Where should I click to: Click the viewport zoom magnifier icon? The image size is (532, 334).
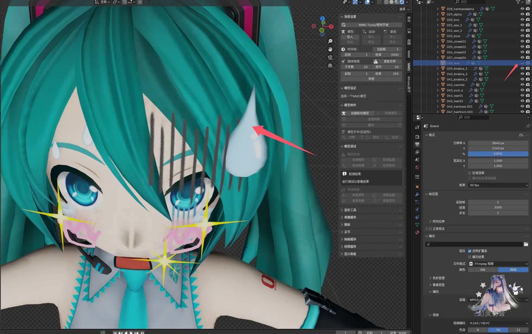[x=330, y=41]
